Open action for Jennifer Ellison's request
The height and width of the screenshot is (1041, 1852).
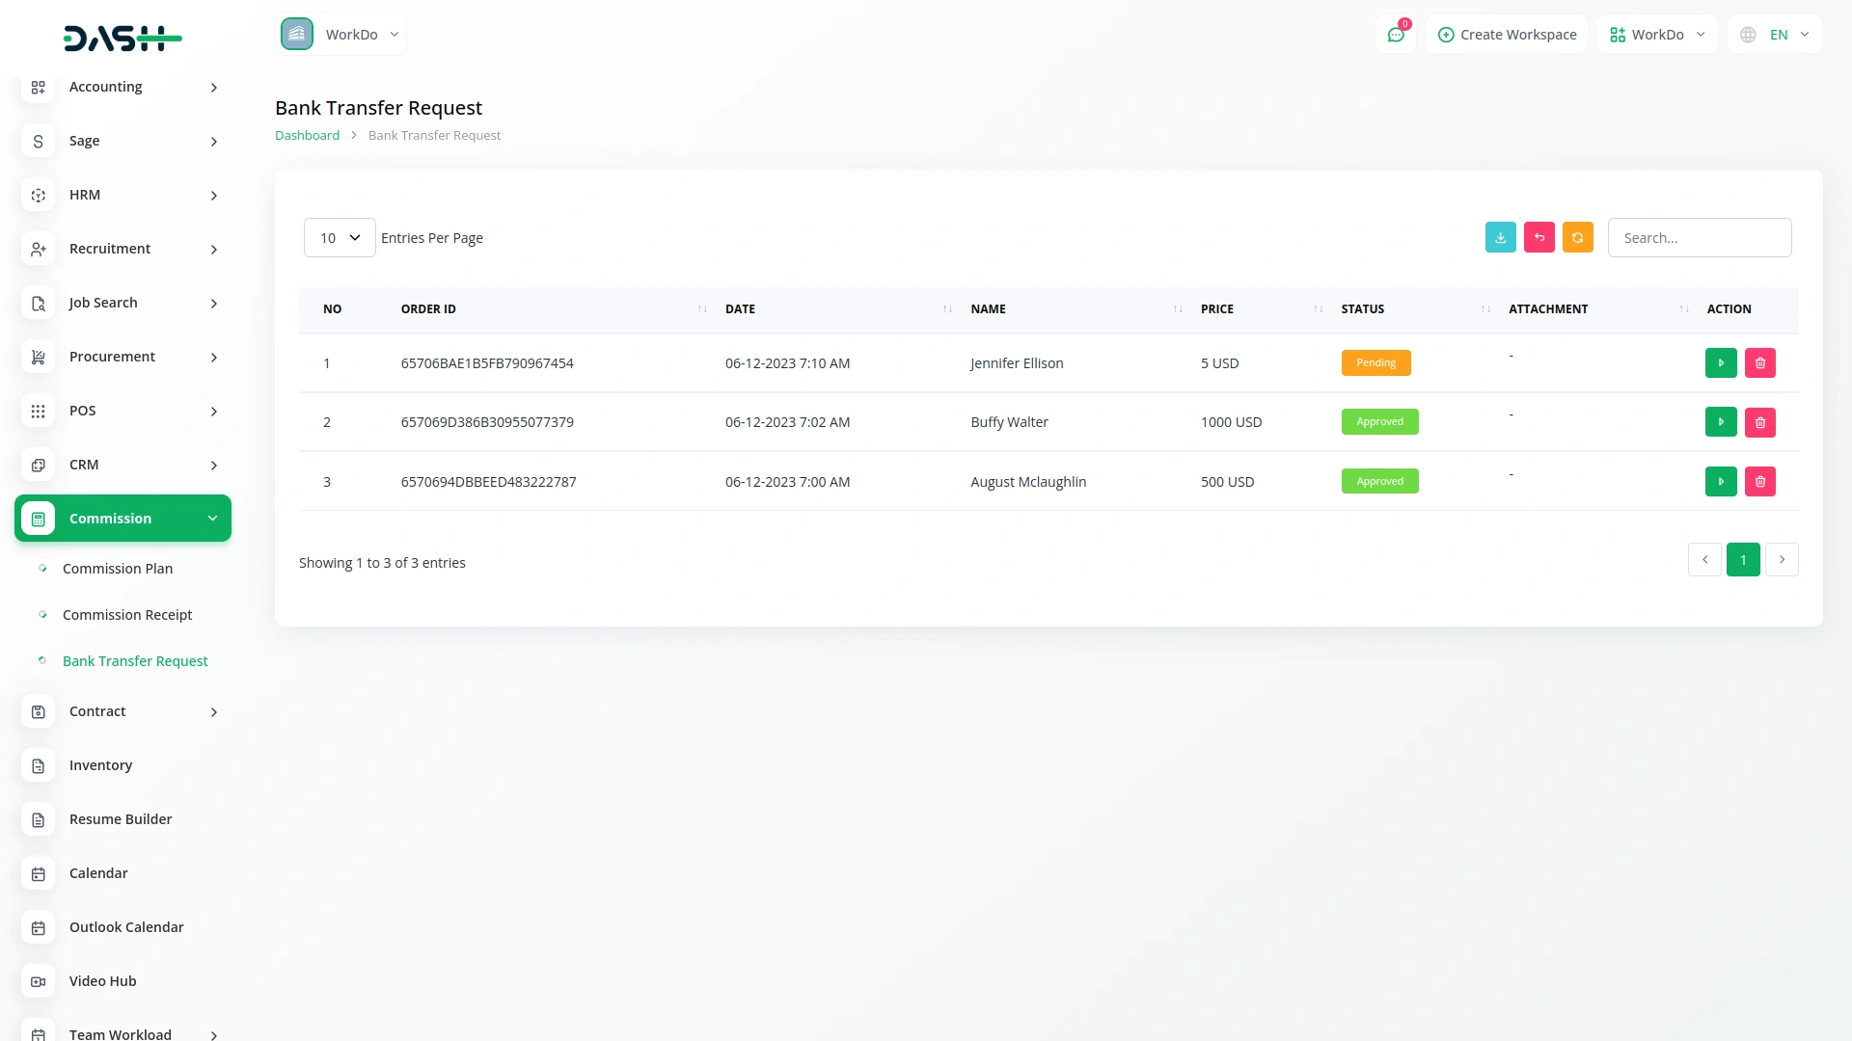1720,363
